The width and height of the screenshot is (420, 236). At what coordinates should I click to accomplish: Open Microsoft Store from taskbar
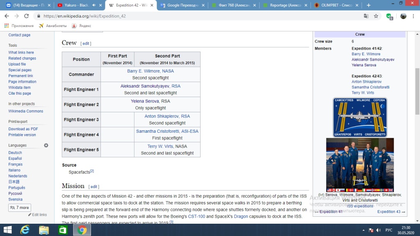tap(63, 230)
